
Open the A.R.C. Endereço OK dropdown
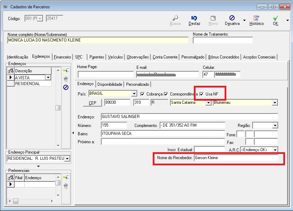pyautogui.click(x=275, y=150)
